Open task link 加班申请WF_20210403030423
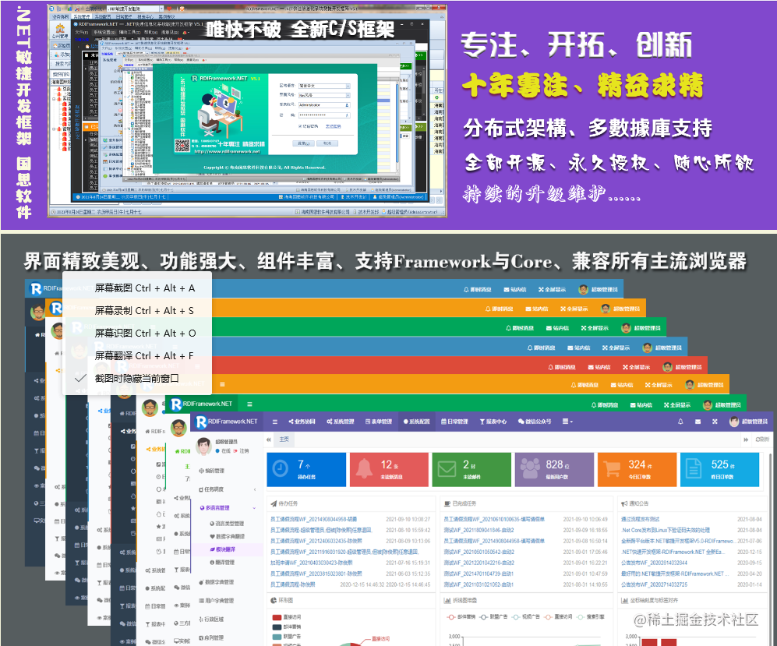777x646 pixels. pos(311,563)
